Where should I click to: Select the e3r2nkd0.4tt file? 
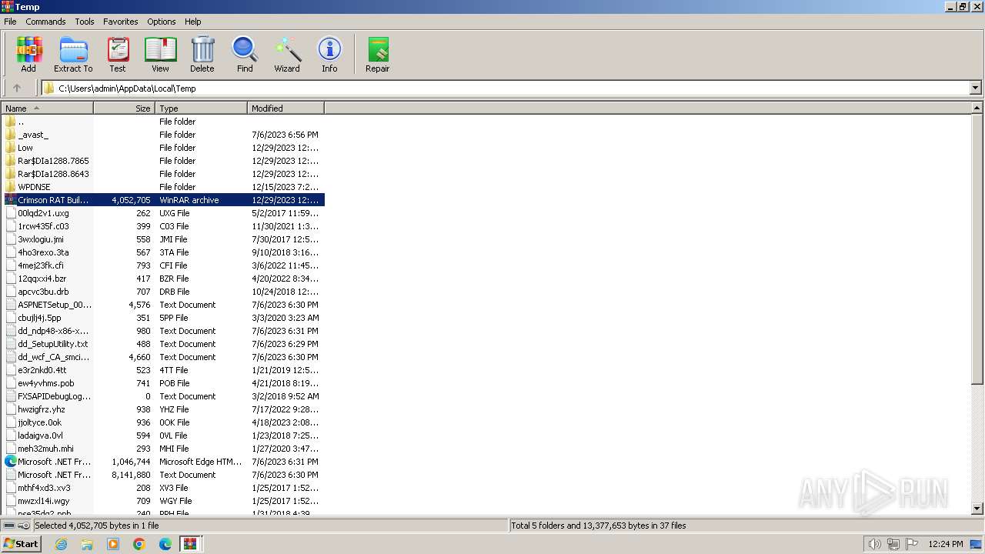163,370
